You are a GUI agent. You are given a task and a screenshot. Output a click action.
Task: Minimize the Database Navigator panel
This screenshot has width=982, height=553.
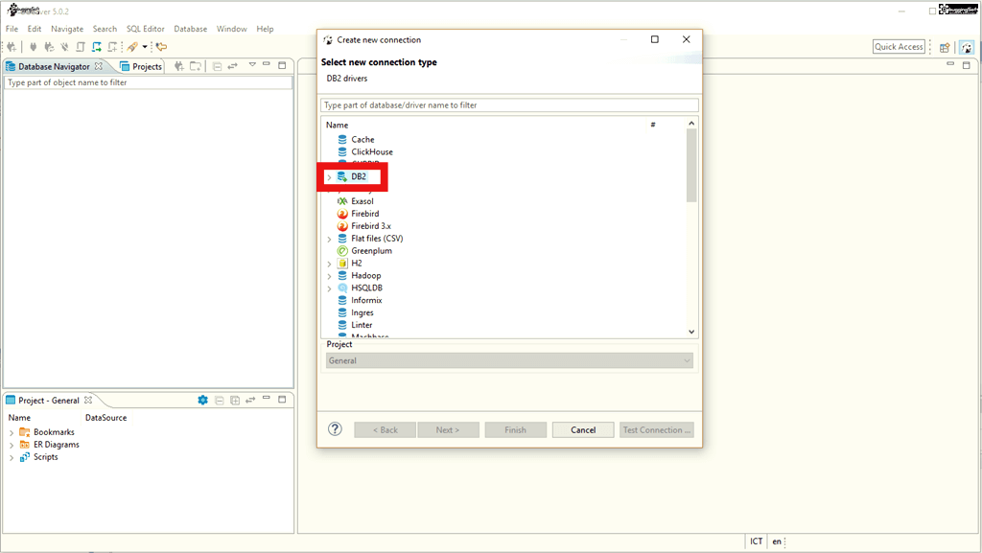point(267,64)
